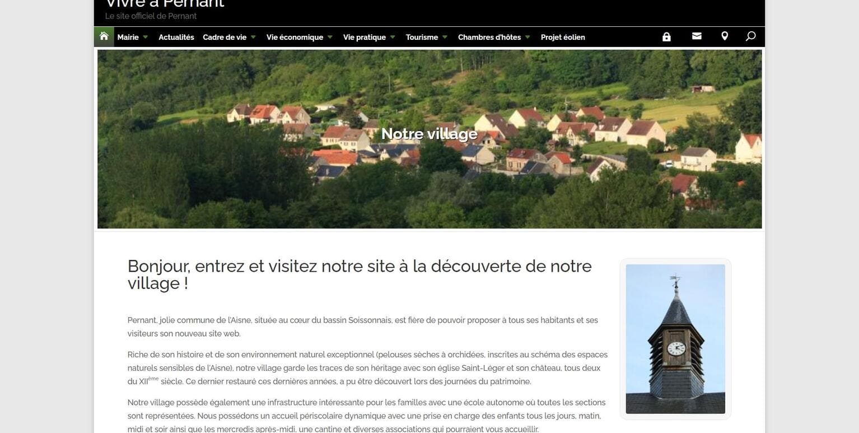This screenshot has height=433, width=859.
Task: Select the Mairie menu label
Action: coord(128,38)
